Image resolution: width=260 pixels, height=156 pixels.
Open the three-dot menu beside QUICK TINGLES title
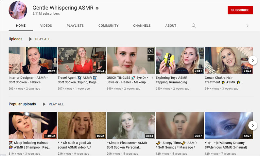coord(152,78)
